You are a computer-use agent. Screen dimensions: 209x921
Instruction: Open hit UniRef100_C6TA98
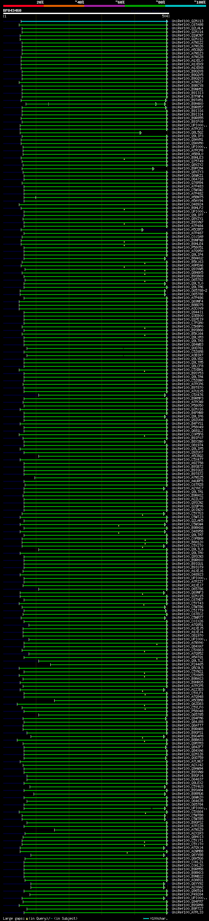coord(187,25)
